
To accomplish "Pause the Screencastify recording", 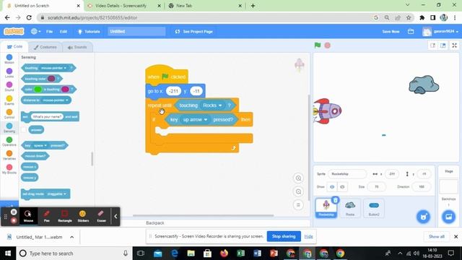I will [x=14, y=212].
